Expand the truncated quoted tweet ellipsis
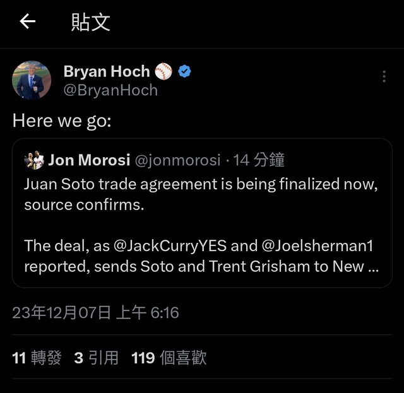This screenshot has height=393, width=404. [x=372, y=267]
